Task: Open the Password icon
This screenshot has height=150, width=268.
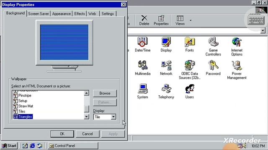Action: click(x=213, y=68)
